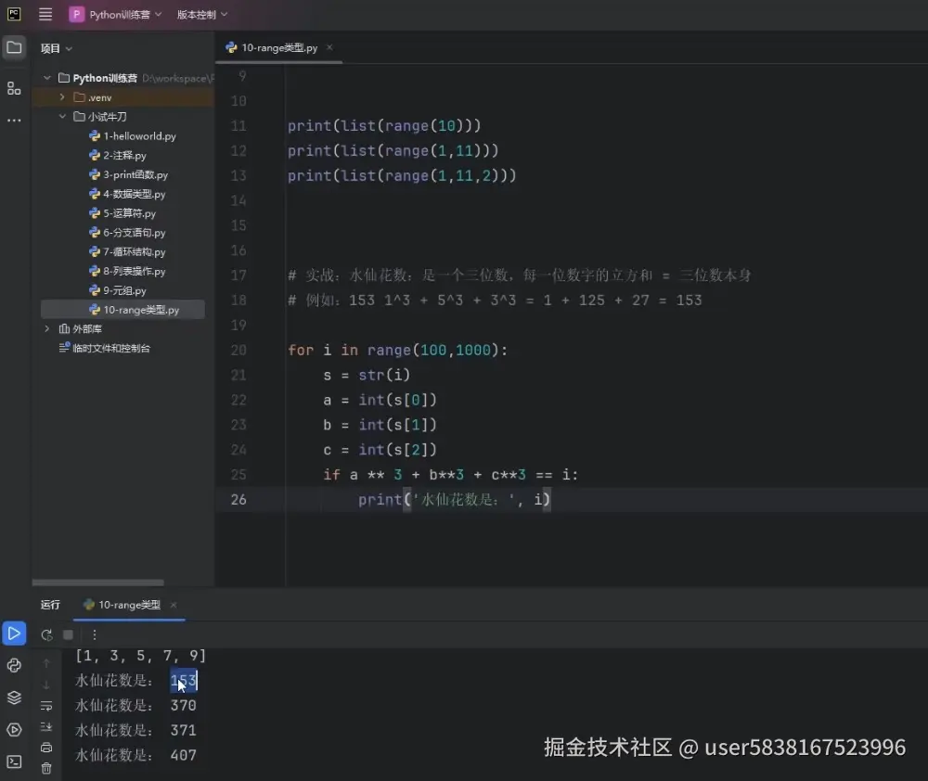The image size is (928, 781).
Task: Click the Run button on the left edge
Action: coord(14,634)
